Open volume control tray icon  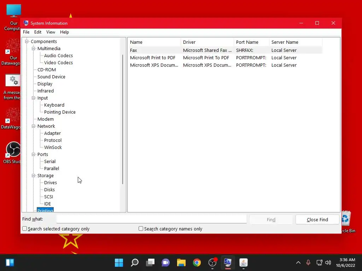328,263
